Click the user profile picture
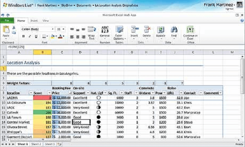The height and width of the screenshot is (147, 245). pos(240,5)
